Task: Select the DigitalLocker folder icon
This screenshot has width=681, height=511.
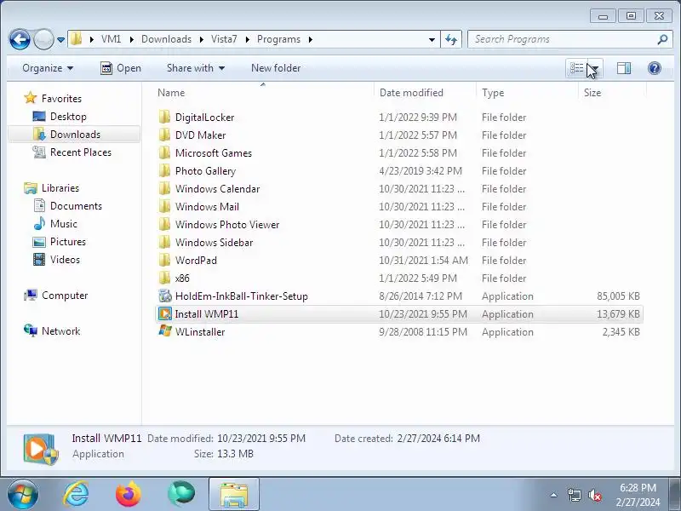Action: pos(164,117)
